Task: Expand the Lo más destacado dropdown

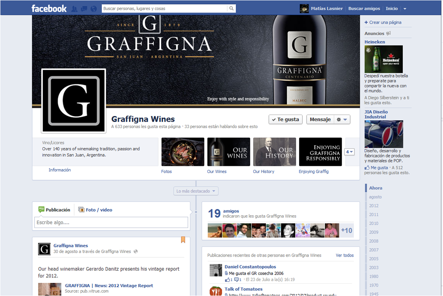Action: (196, 191)
